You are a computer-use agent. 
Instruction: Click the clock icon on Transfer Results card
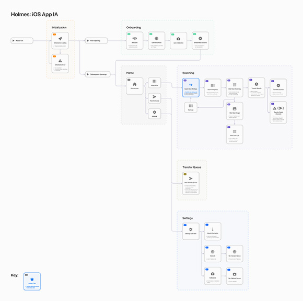pyautogui.click(x=257, y=84)
